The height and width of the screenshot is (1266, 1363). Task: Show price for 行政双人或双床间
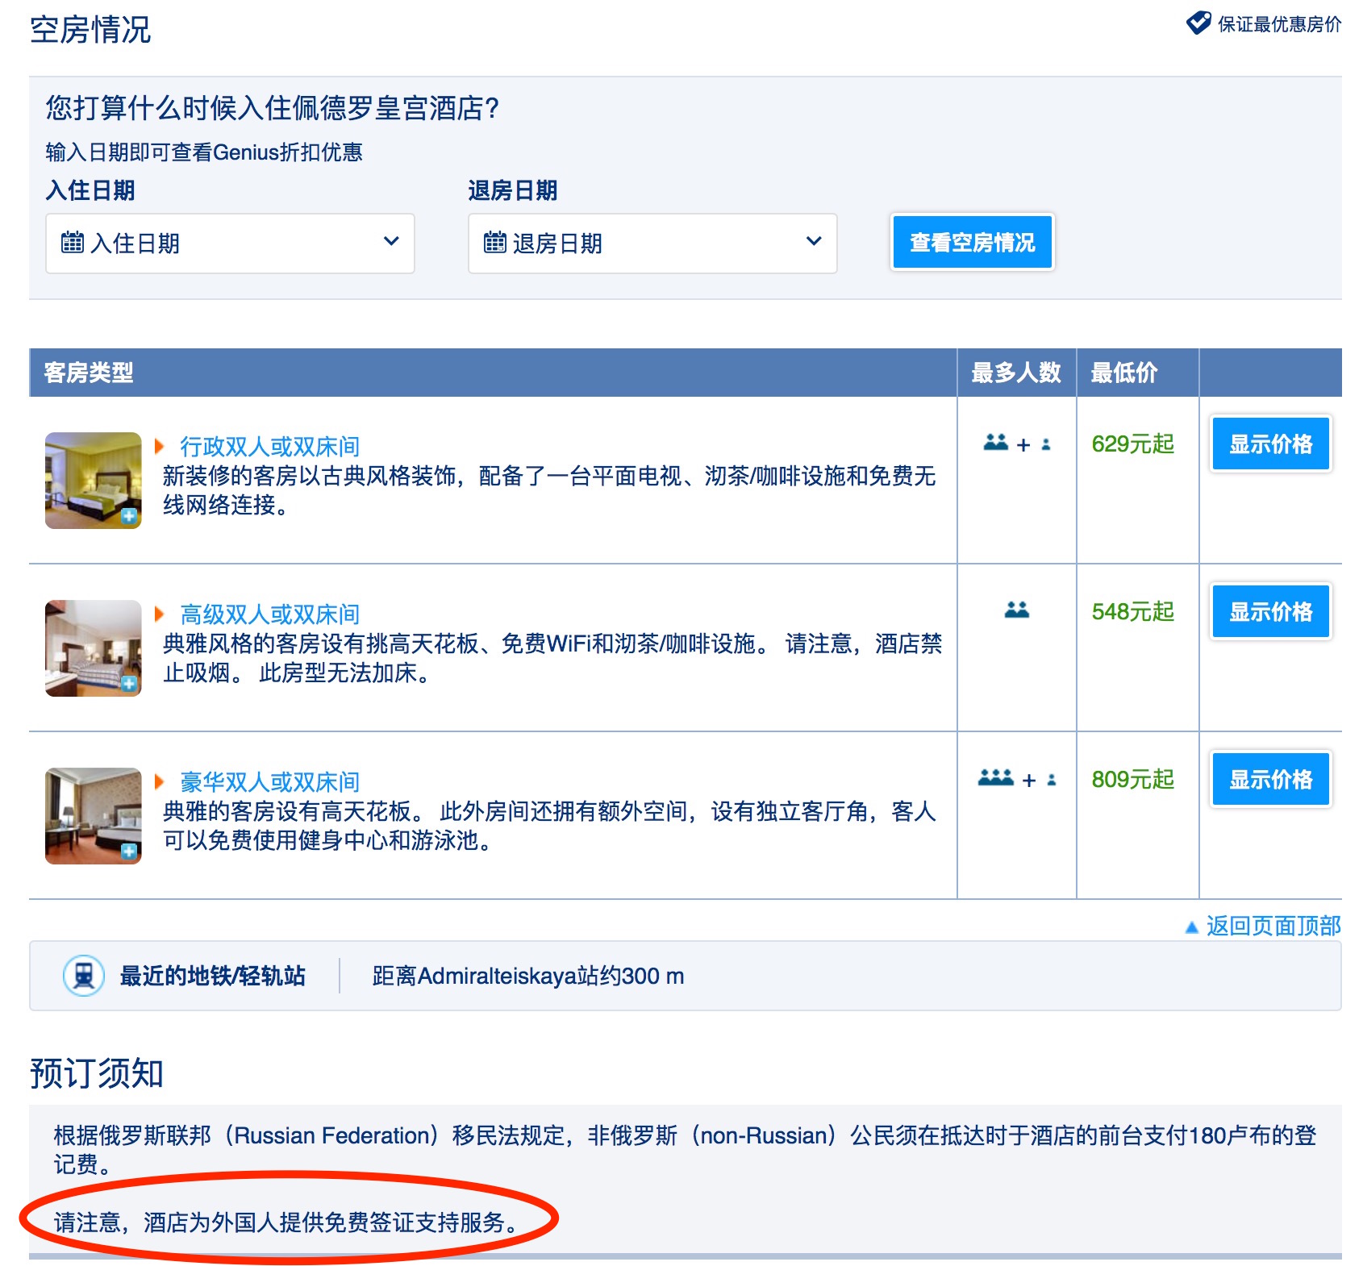pos(1270,444)
